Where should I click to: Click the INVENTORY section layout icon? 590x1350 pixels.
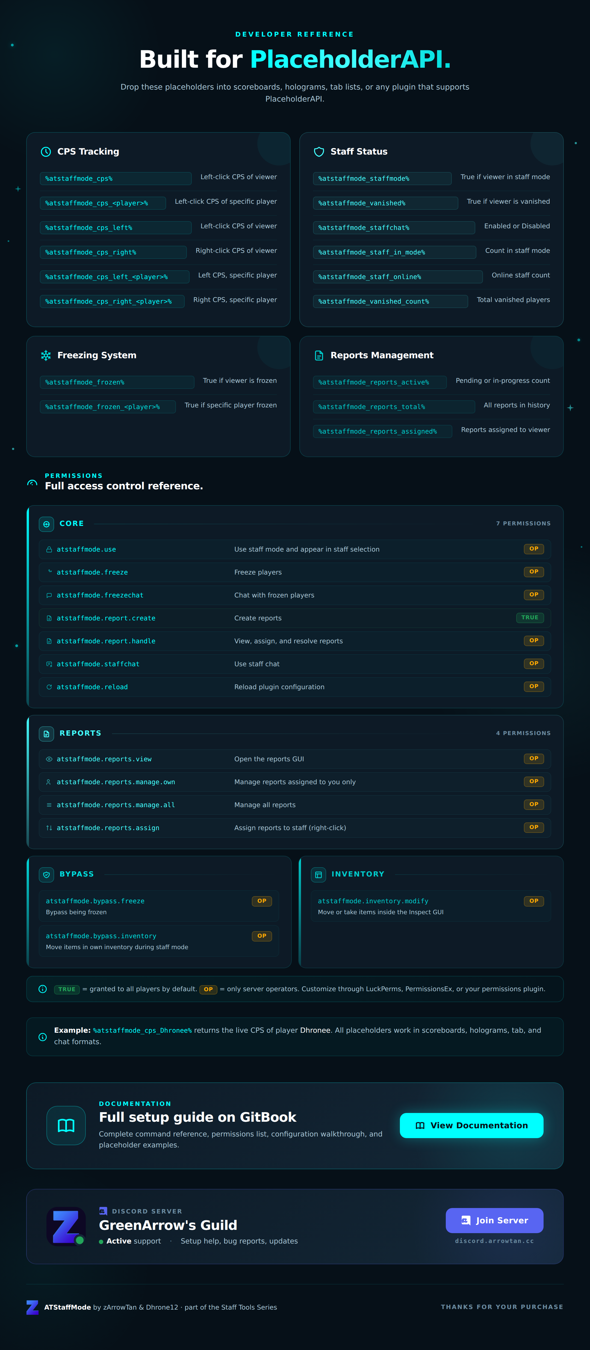[x=318, y=875]
